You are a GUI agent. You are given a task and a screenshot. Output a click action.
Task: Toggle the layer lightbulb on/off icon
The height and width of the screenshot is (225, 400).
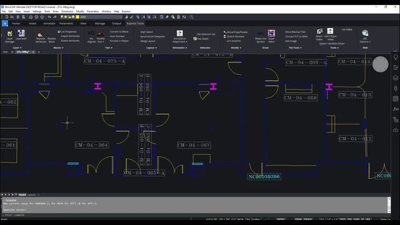pos(61,17)
